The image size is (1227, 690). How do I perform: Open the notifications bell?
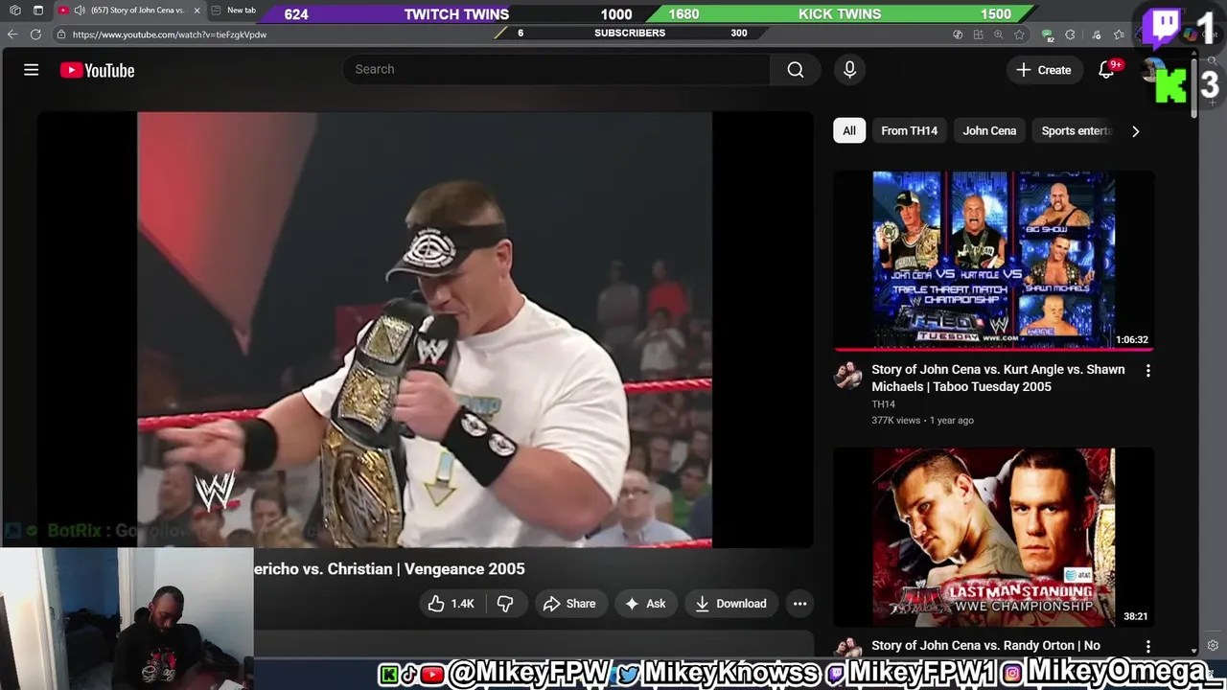pyautogui.click(x=1106, y=70)
